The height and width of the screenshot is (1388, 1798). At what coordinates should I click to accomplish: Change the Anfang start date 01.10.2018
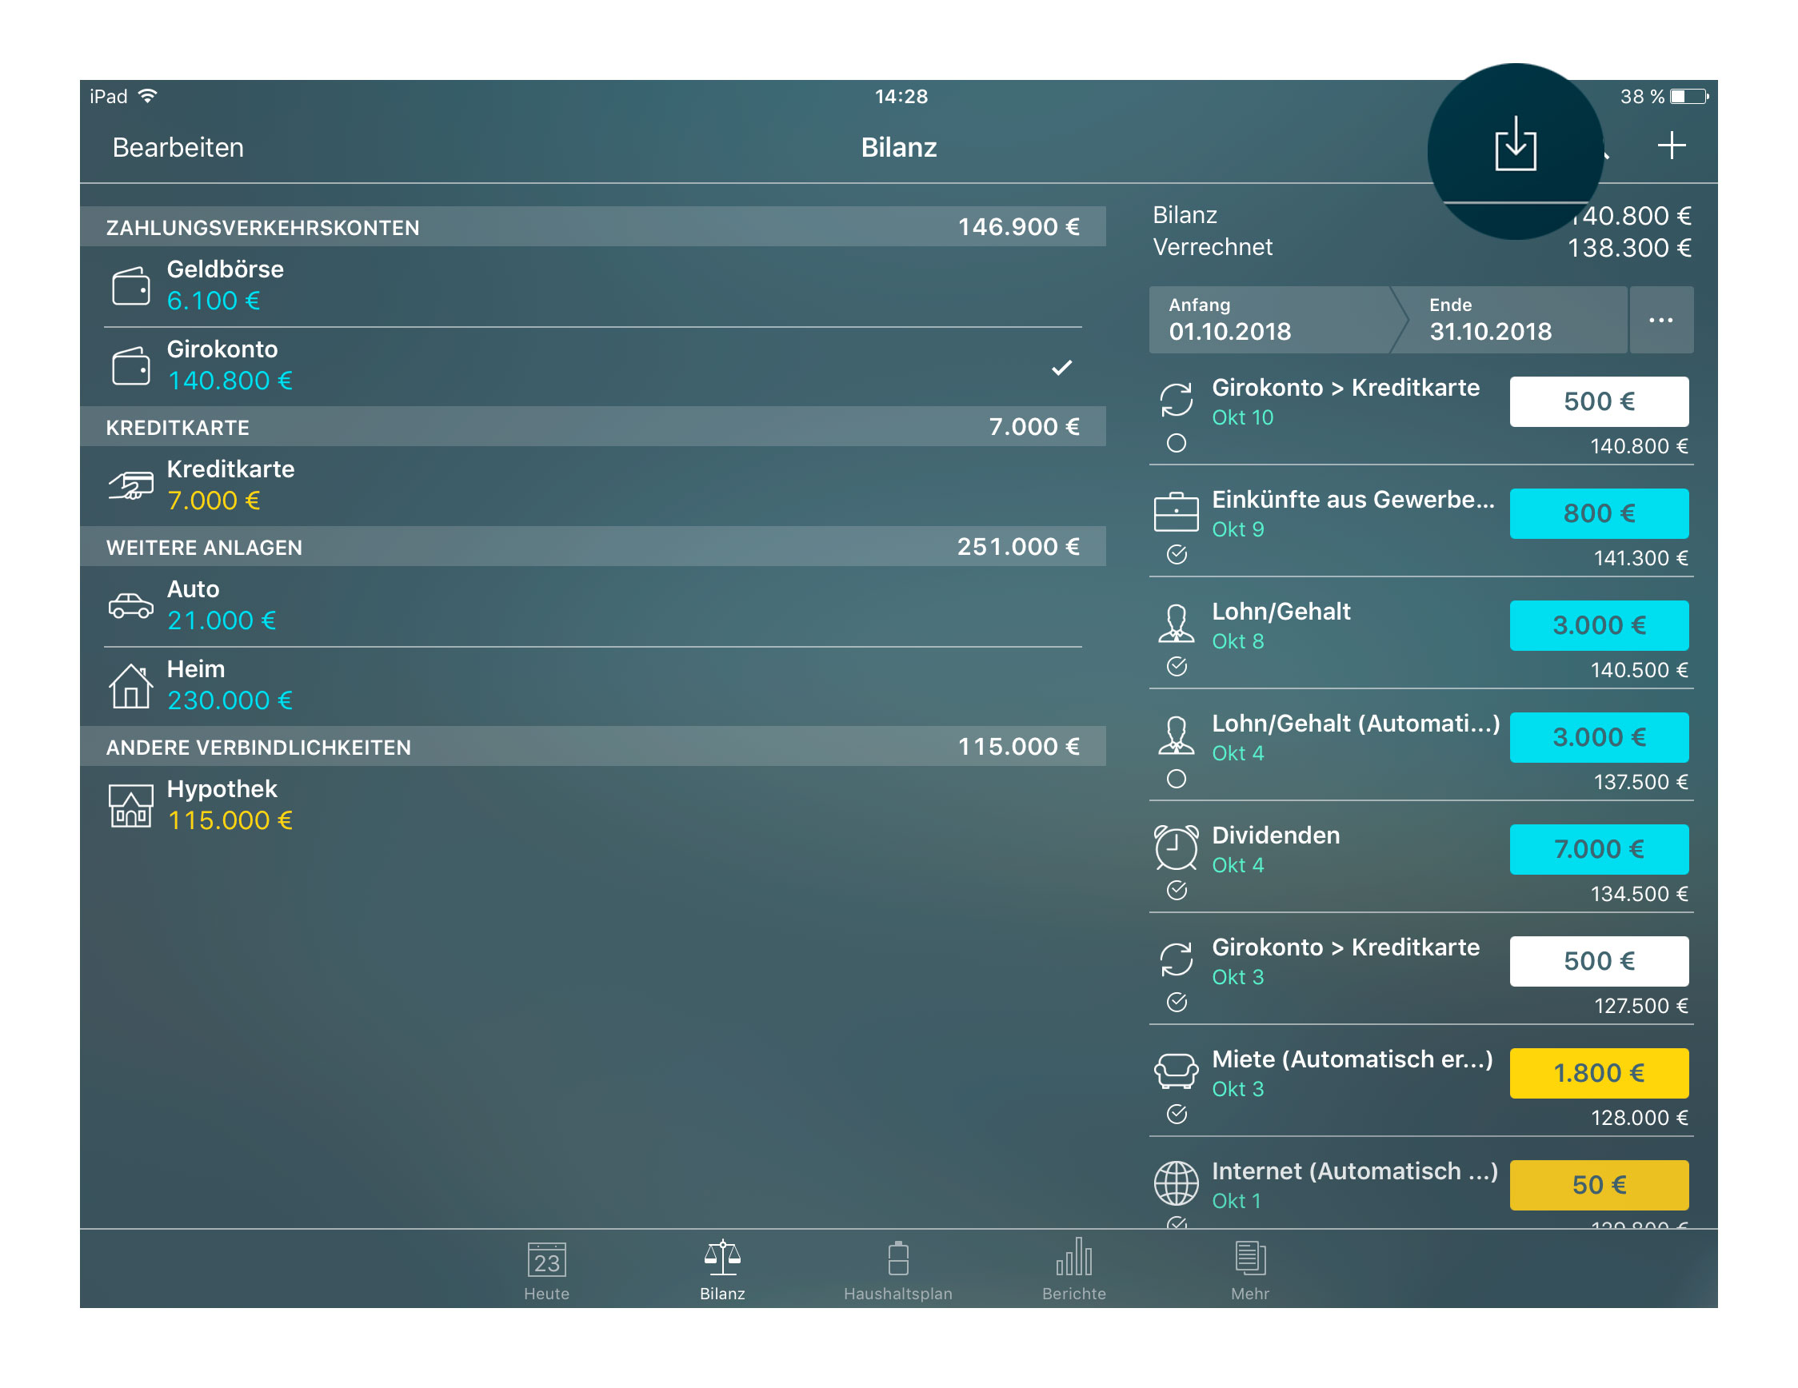point(1269,320)
